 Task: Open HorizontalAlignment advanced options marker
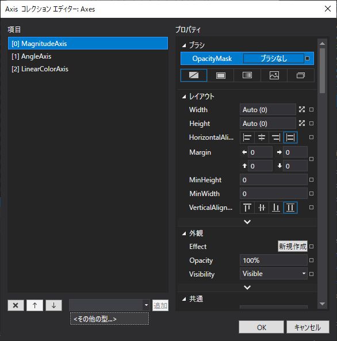[x=311, y=137]
